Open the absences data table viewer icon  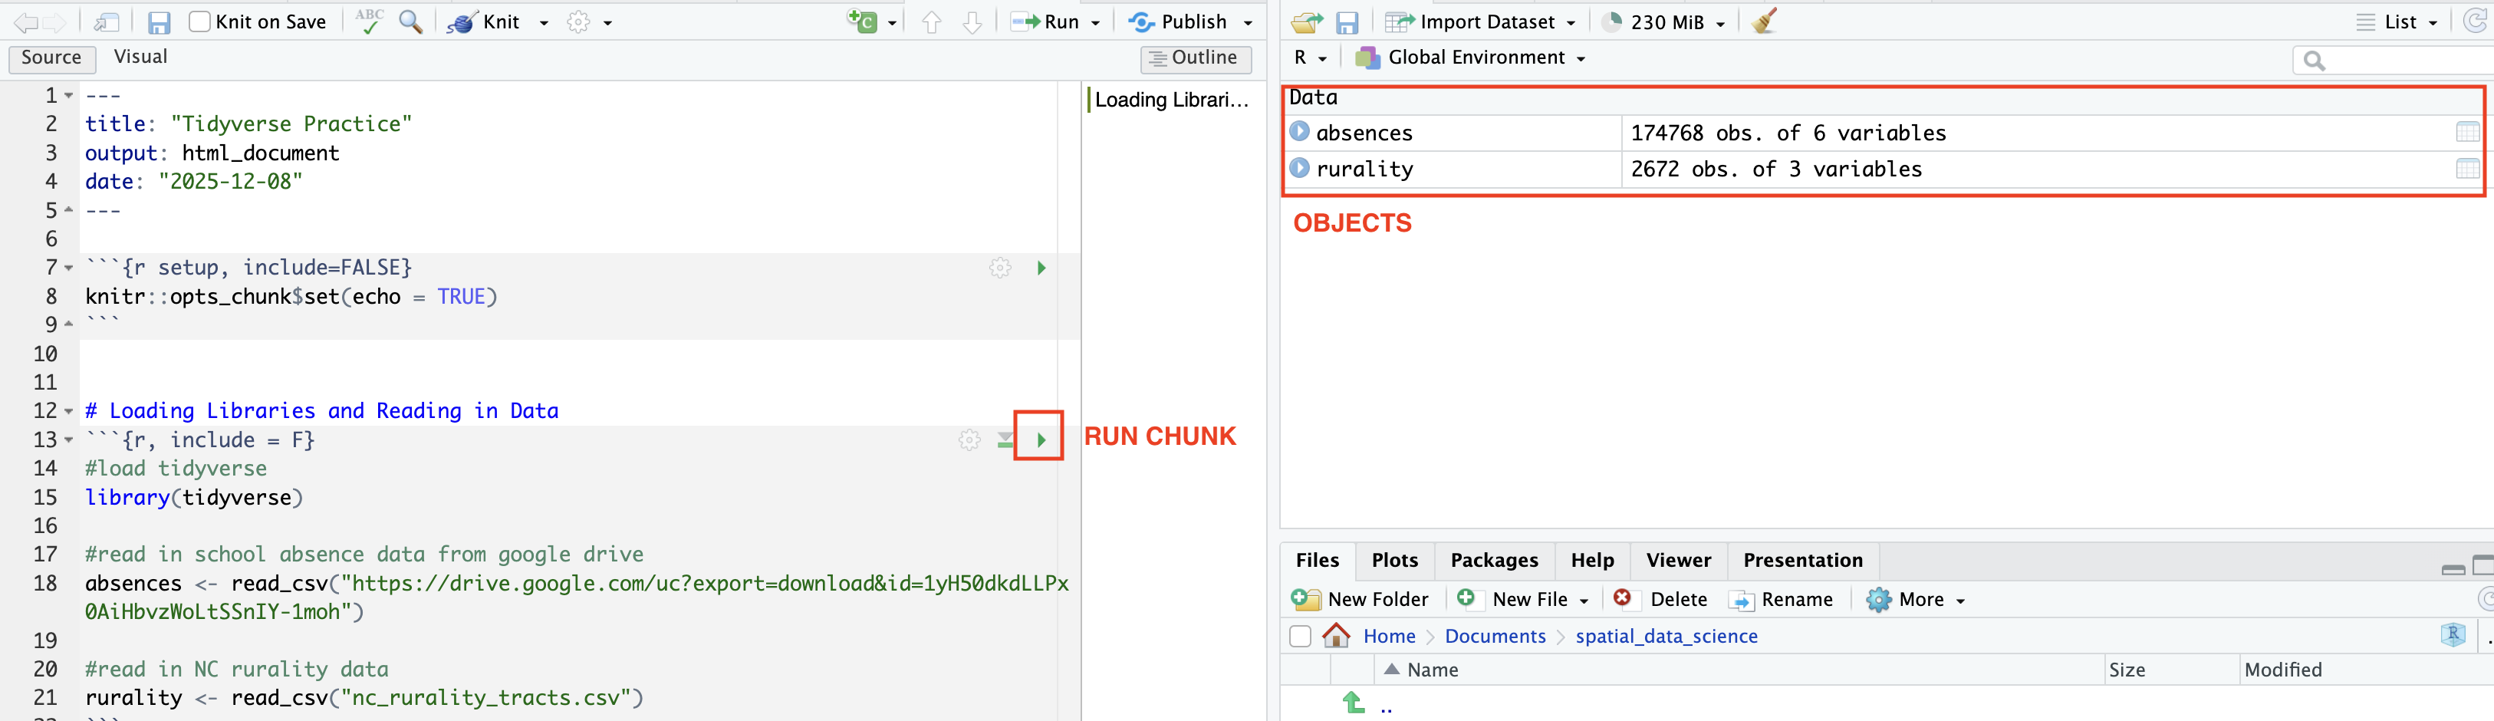tap(2466, 133)
